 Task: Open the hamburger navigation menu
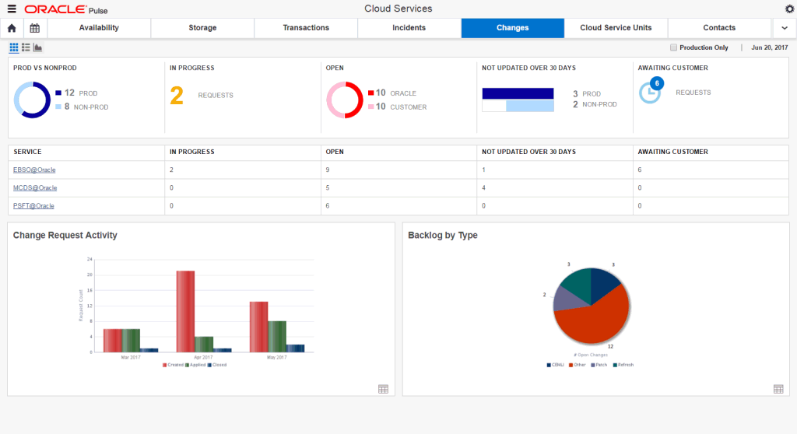12,9
